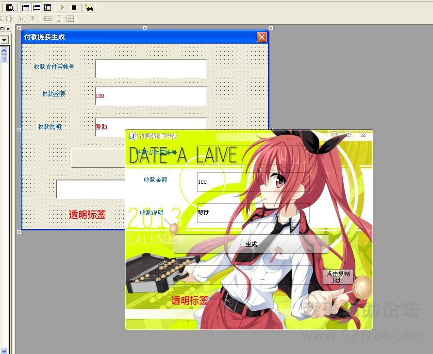
Task: Select the 收款金额 label in designer form
Action: tap(53, 94)
